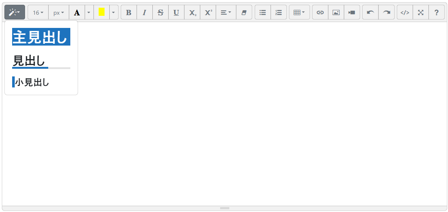
Task: Toggle superscript formatting
Action: 208,12
